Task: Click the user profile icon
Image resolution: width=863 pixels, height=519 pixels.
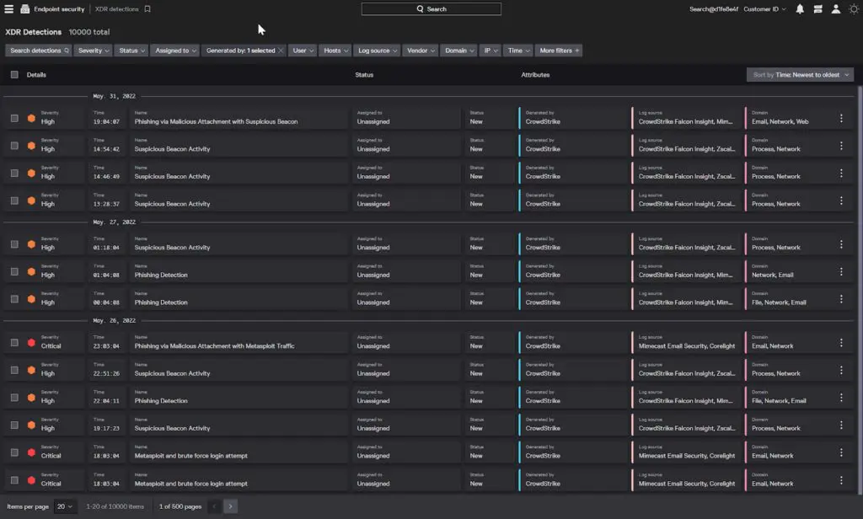Action: 835,8
